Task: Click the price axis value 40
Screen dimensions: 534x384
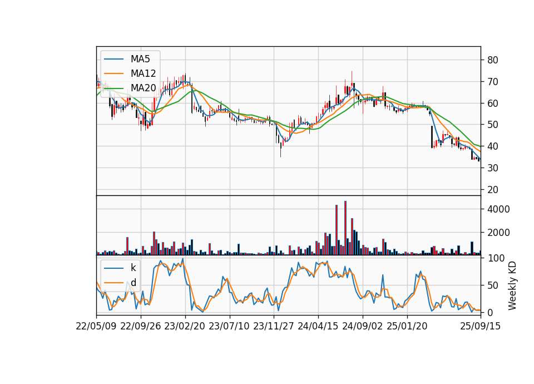Action: coord(492,146)
